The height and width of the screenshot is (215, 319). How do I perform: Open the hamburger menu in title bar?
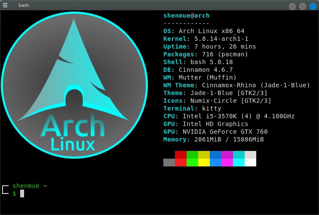coord(5,5)
